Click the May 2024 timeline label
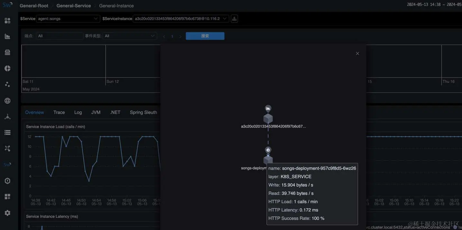Image resolution: width=462 pixels, height=230 pixels. [31, 89]
